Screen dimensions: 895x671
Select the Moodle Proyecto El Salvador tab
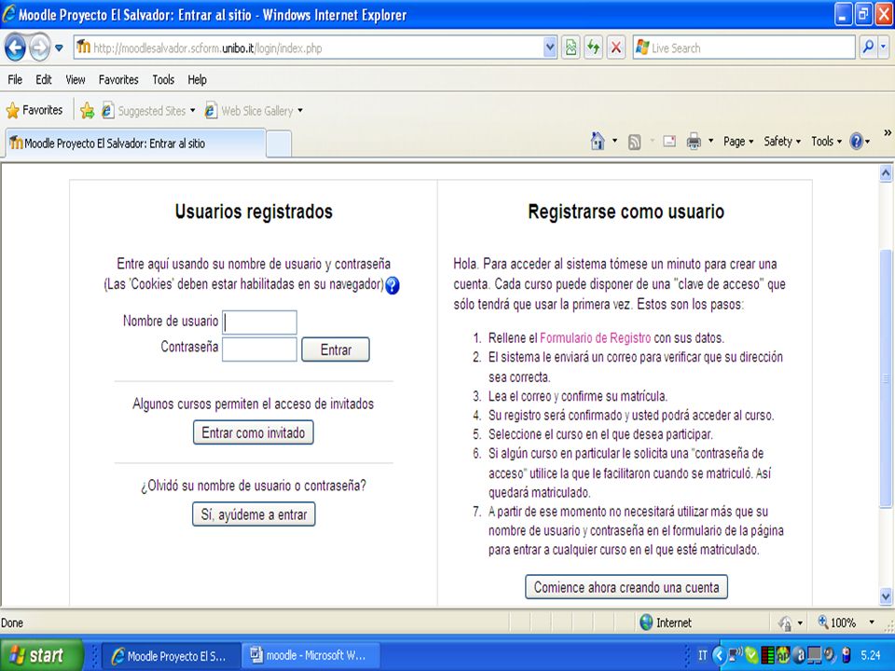point(136,144)
